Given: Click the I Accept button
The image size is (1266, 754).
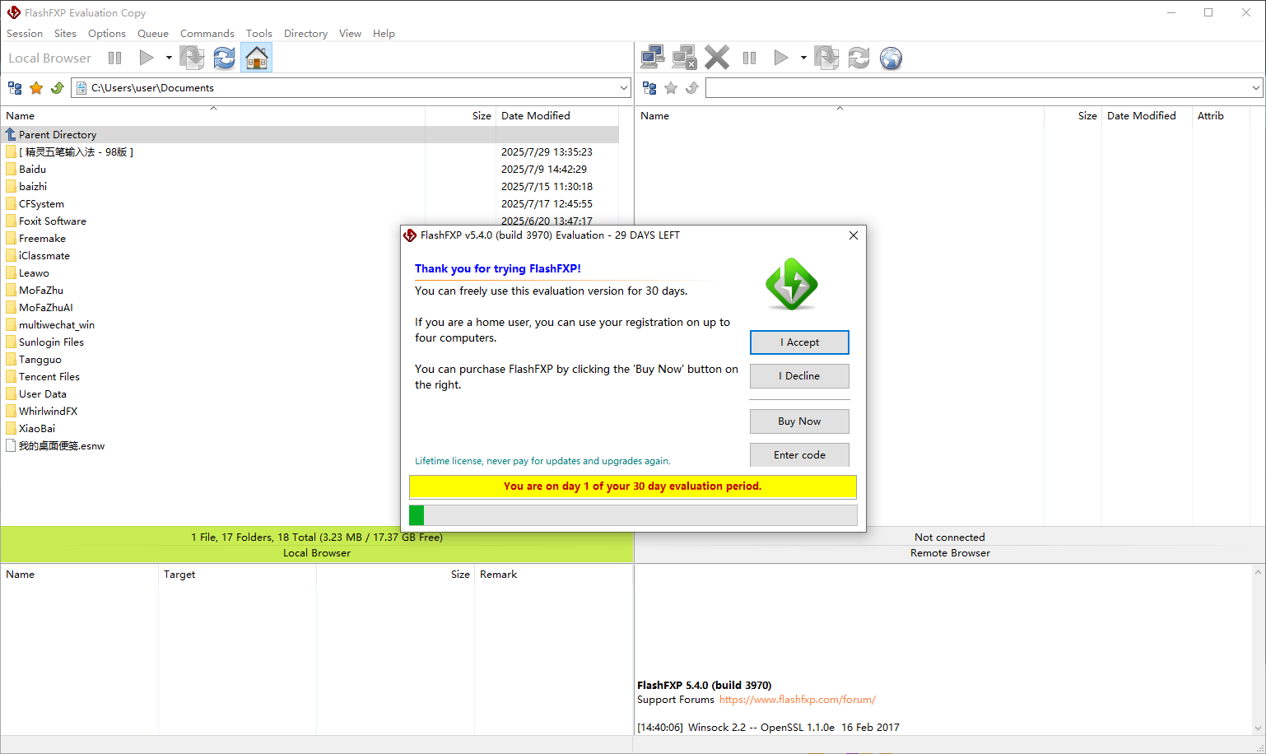Looking at the screenshot, I should (799, 342).
